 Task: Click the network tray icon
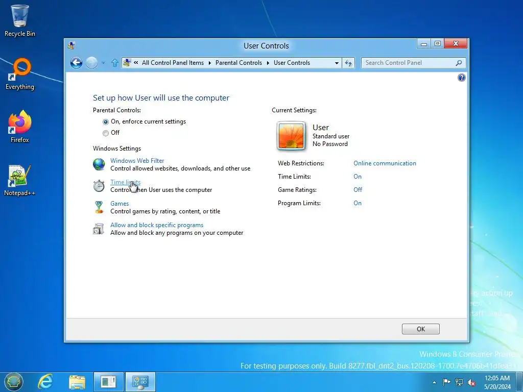coord(459,382)
